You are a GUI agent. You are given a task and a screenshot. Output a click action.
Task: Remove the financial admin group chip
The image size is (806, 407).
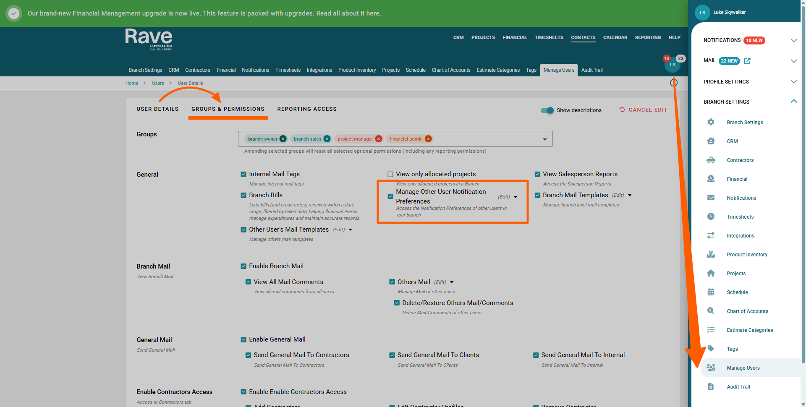pyautogui.click(x=428, y=139)
